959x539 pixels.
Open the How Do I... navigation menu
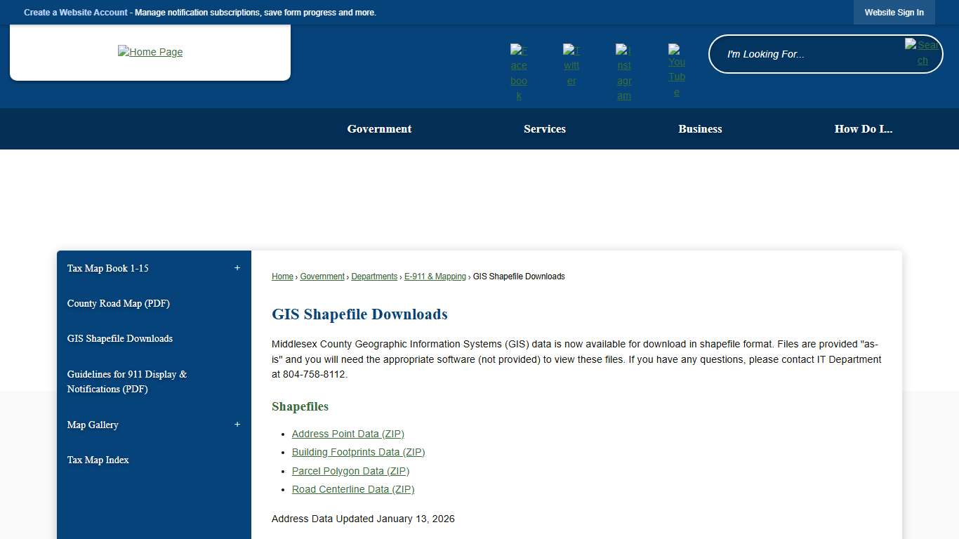click(x=864, y=128)
